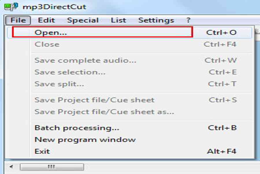Choose Batch processing... from the menu
This screenshot has height=174, width=260.
pos(130,128)
